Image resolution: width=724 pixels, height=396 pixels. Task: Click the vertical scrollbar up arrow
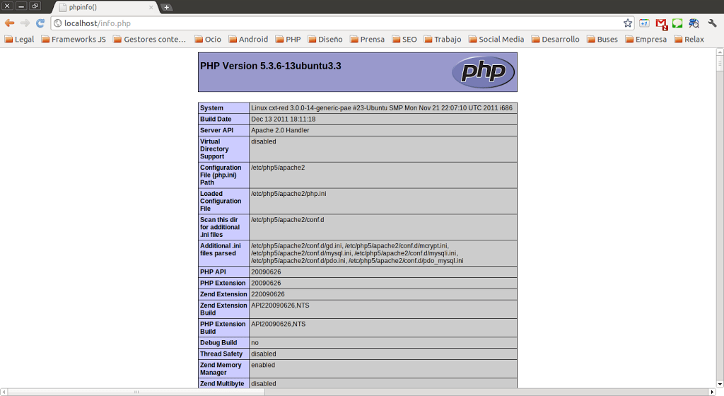720,52
